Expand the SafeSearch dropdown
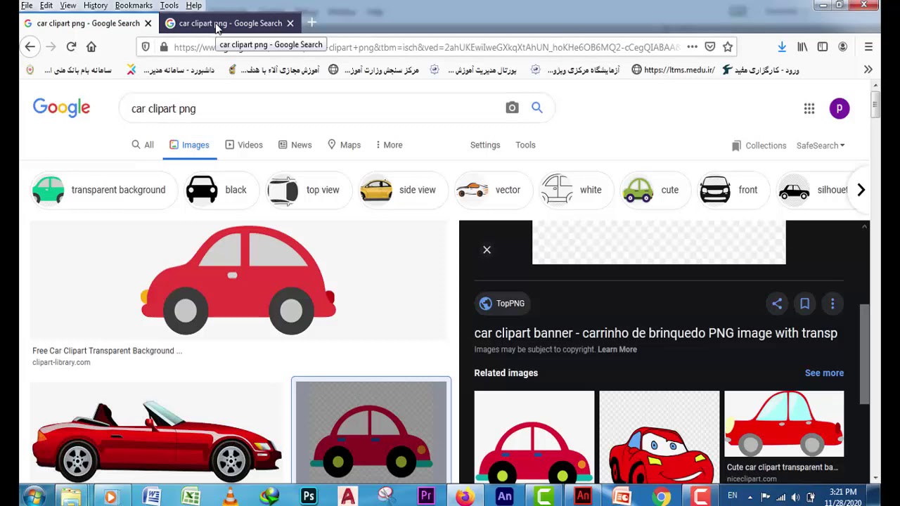This screenshot has height=506, width=900. click(821, 145)
